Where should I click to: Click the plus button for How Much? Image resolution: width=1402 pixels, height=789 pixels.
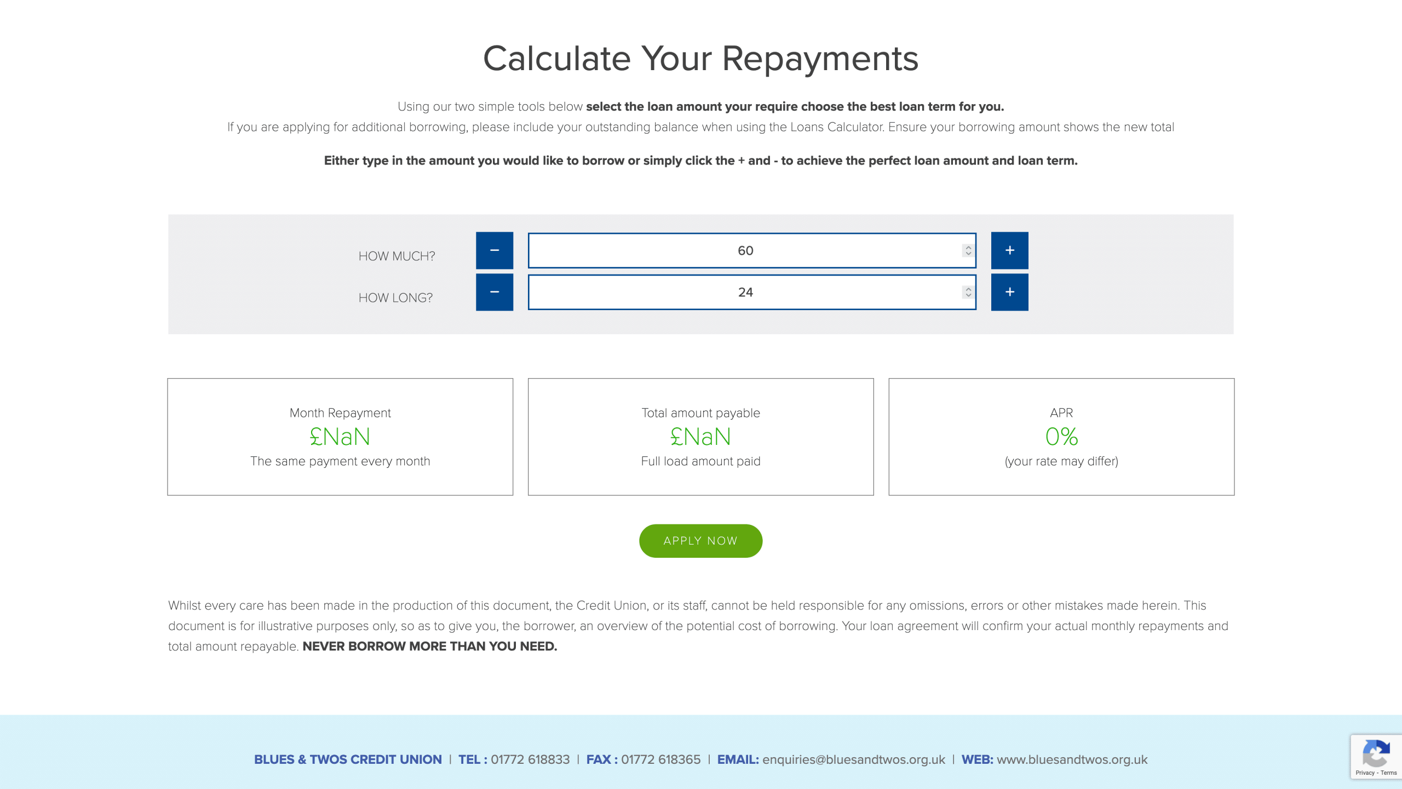pyautogui.click(x=1009, y=250)
